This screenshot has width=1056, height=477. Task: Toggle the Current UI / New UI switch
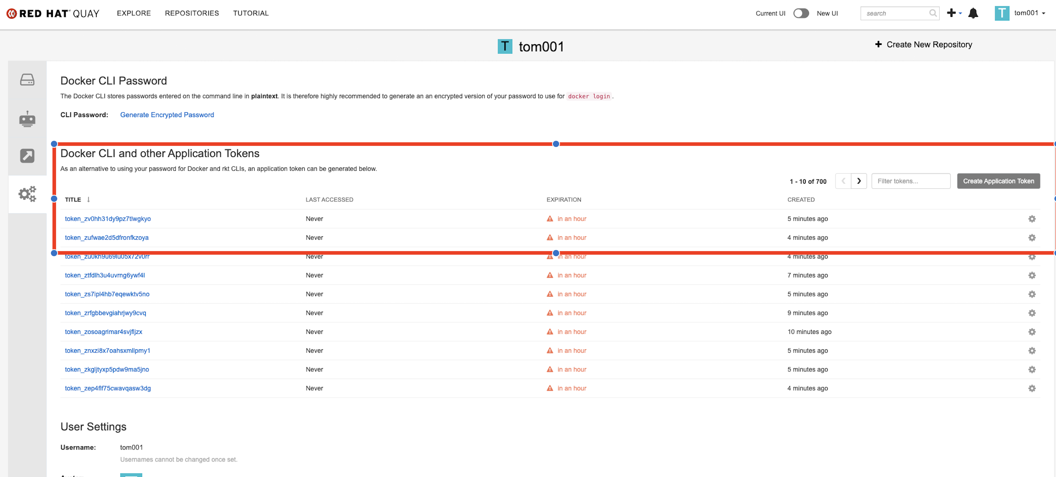pyautogui.click(x=801, y=13)
